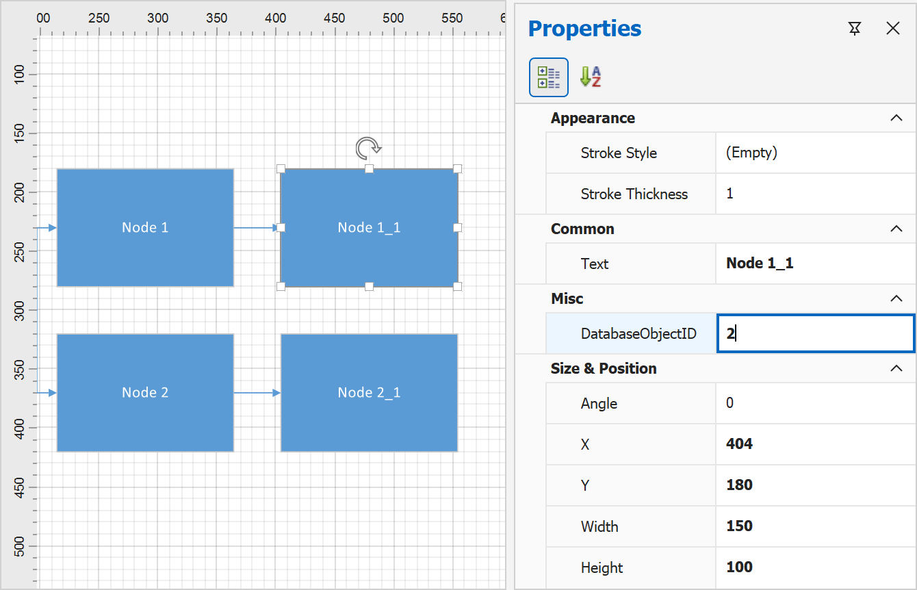Click right-middle resize handle of Node 1_1
The height and width of the screenshot is (590, 917).
[x=458, y=227]
